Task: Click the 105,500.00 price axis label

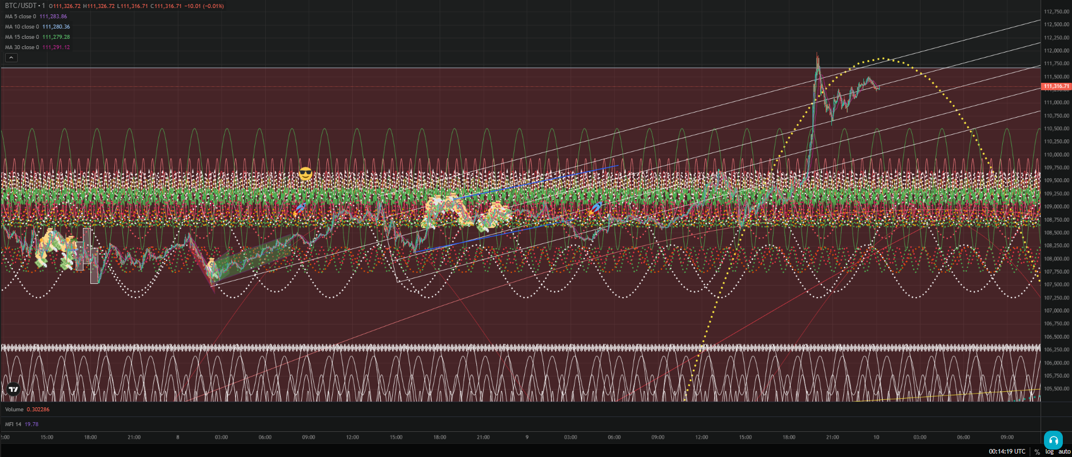Action: click(1057, 389)
